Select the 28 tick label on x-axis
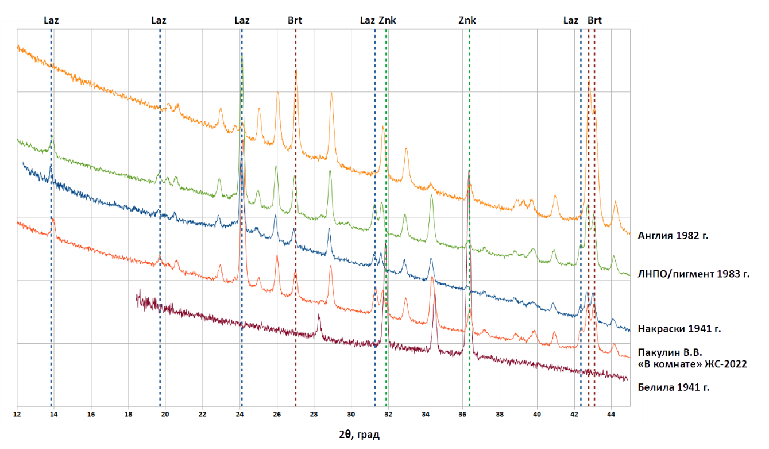This screenshot has height=449, width=769. (x=314, y=413)
